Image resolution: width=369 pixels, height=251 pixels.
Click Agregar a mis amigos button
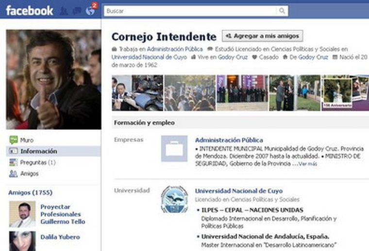pyautogui.click(x=262, y=36)
